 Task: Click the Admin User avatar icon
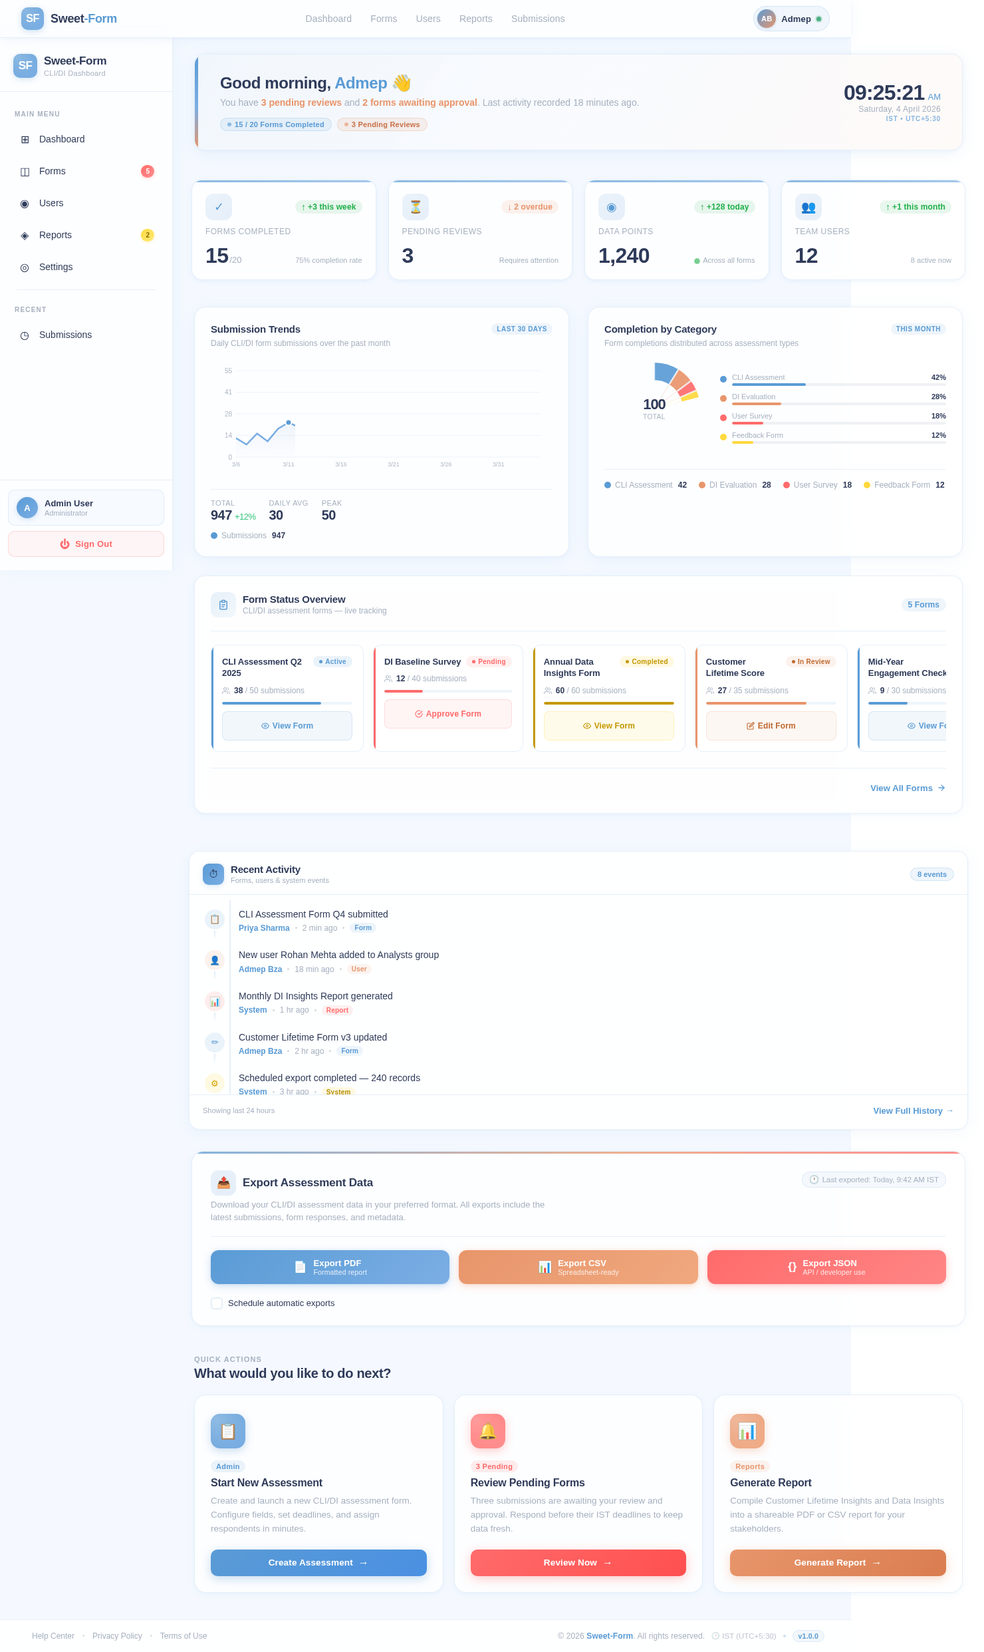pos(27,508)
